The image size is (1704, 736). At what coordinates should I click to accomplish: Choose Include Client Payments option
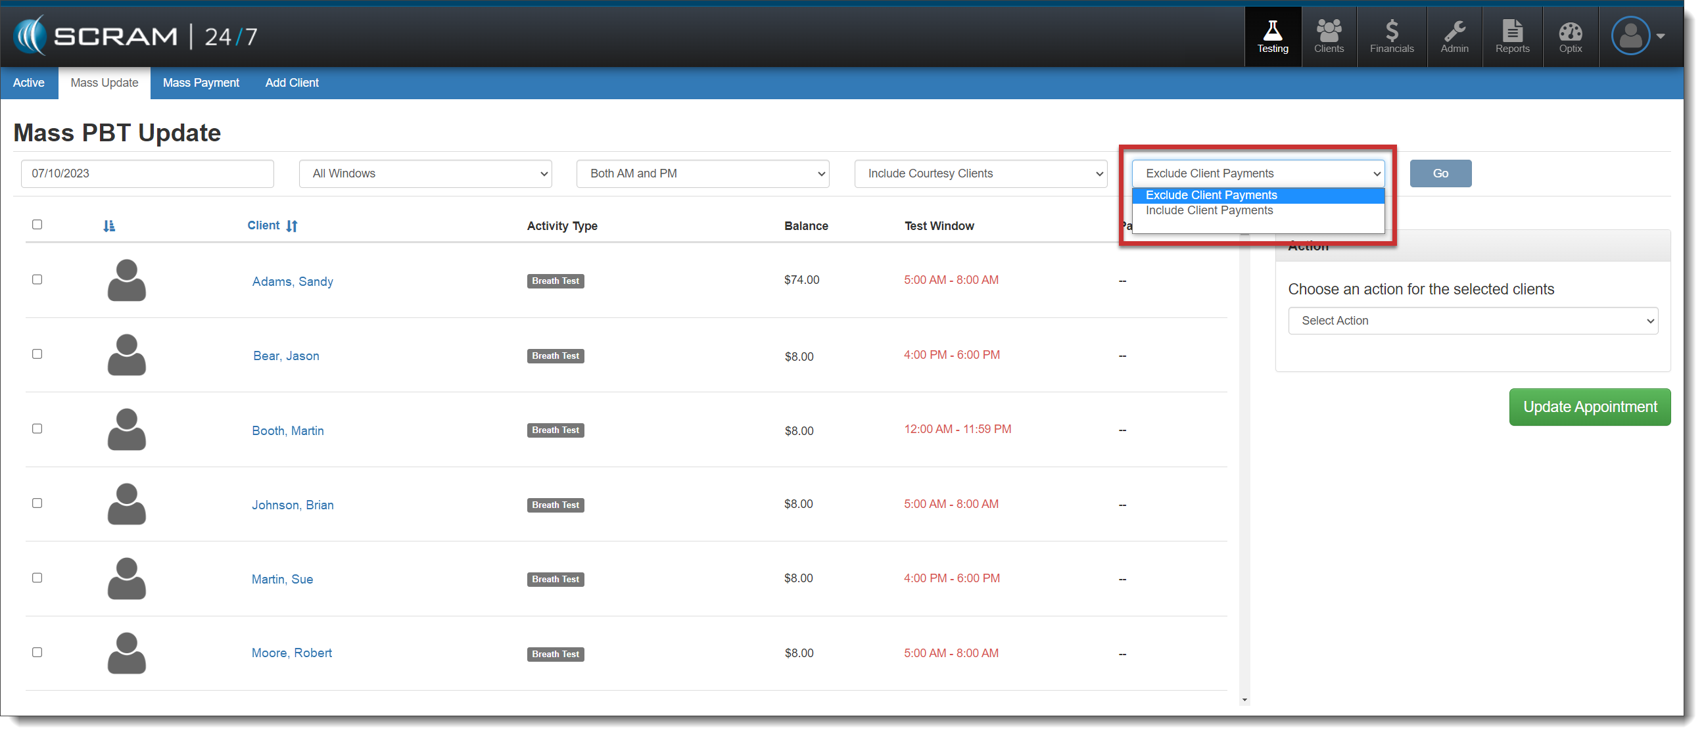point(1208,210)
